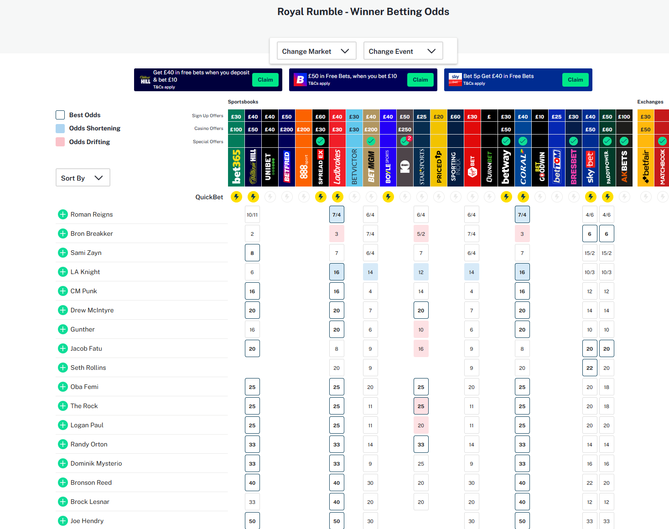Image resolution: width=669 pixels, height=529 pixels.
Task: Click the Spreadex QuickBet lightning icon
Action: click(321, 197)
